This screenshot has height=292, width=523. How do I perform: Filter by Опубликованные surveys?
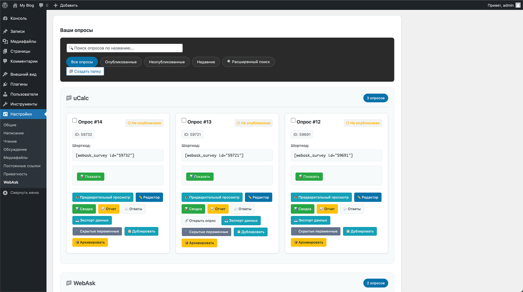tap(121, 62)
